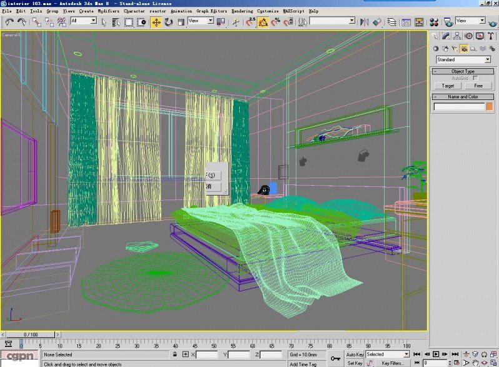Collapse the Object Type rollout
The image size is (499, 367).
tap(463, 71)
